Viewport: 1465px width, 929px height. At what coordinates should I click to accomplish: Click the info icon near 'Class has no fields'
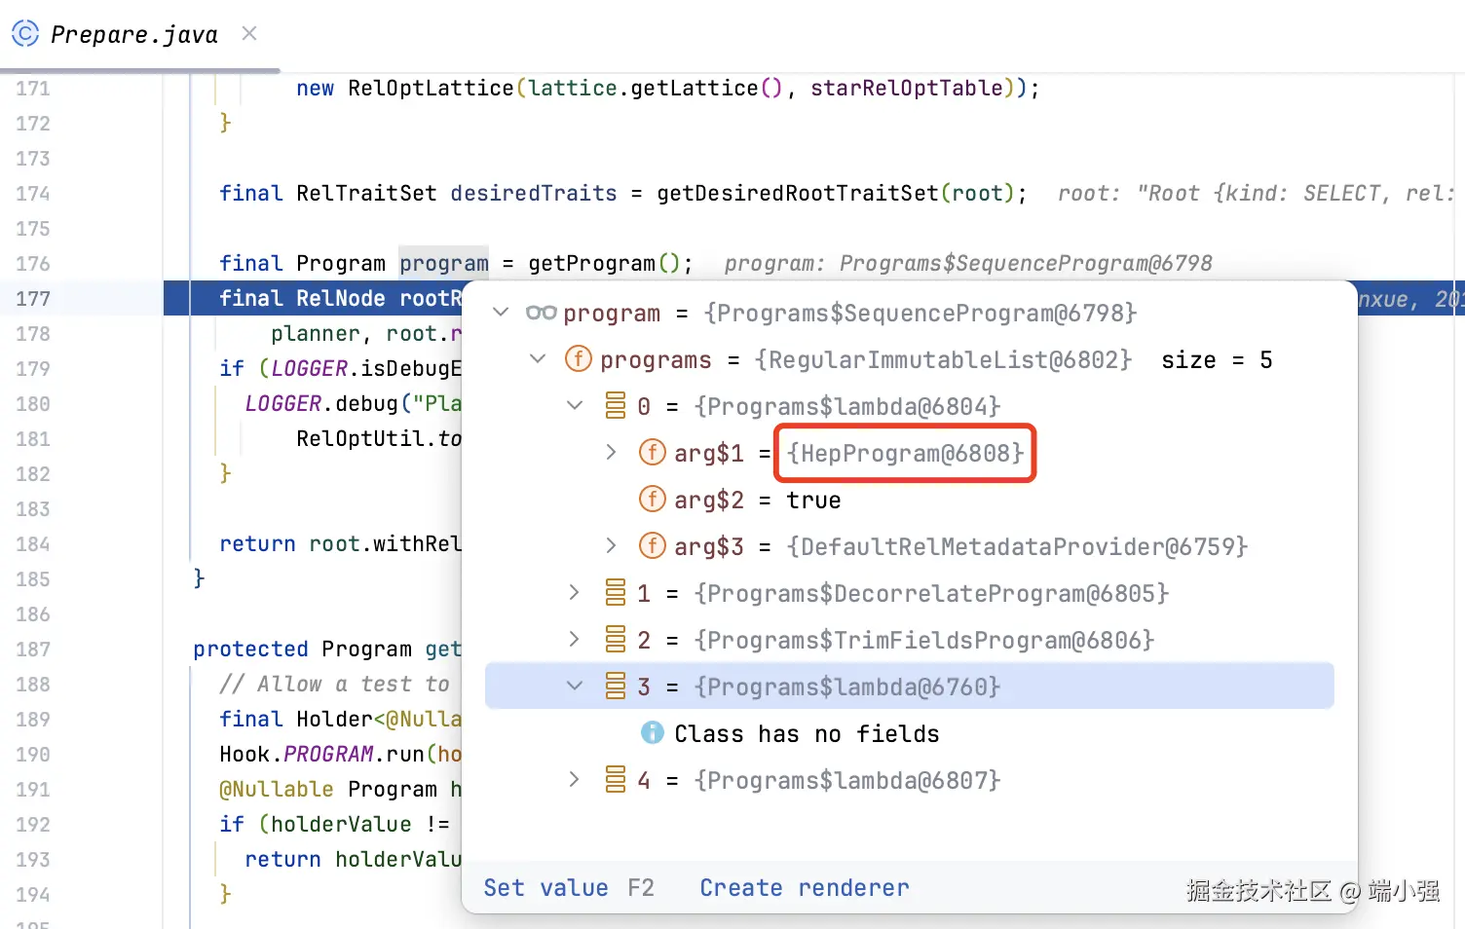click(x=653, y=733)
